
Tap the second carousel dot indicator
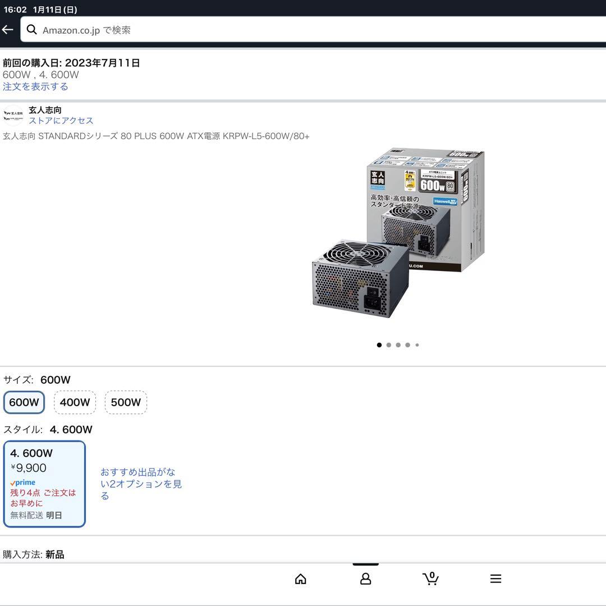pos(388,345)
